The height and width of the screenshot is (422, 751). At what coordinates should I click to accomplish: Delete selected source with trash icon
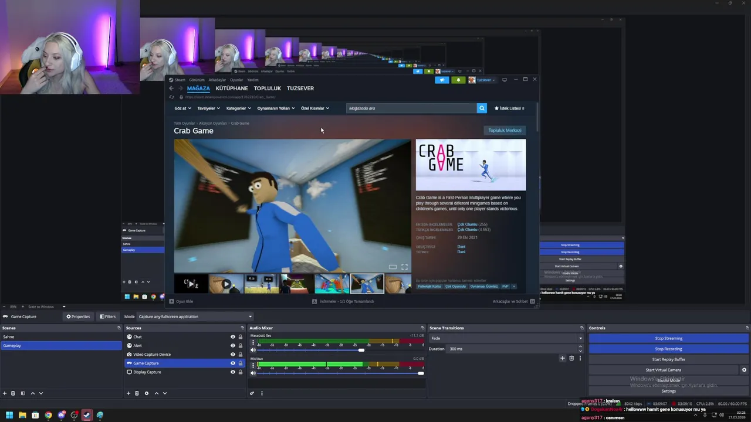point(137,393)
